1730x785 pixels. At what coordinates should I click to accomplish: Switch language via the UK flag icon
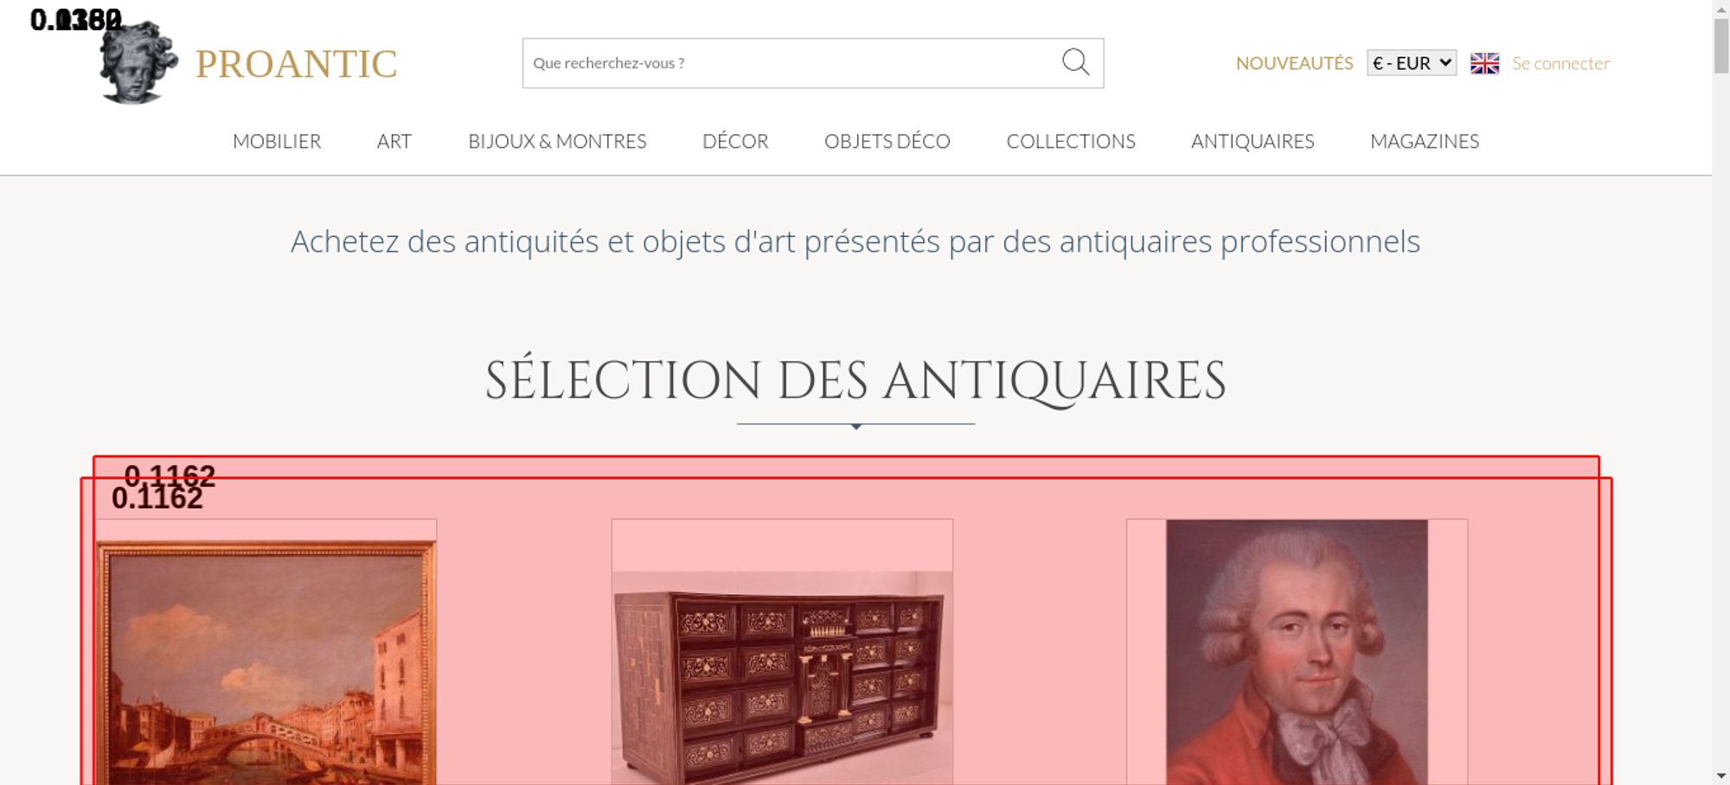tap(1484, 63)
